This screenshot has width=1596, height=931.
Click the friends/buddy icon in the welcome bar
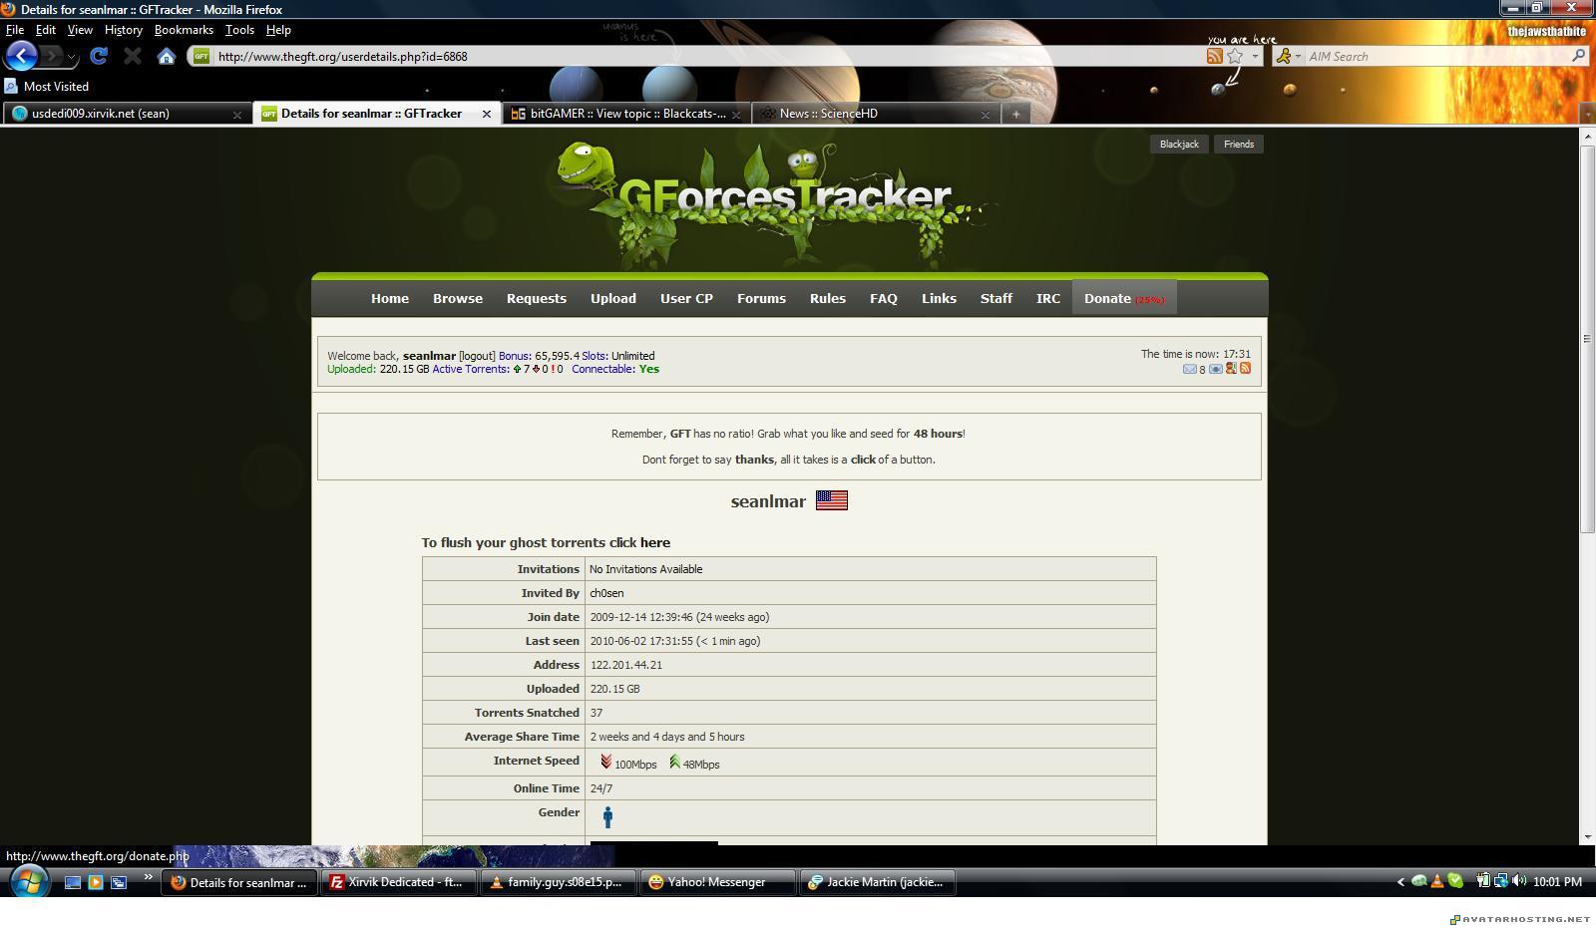pos(1230,368)
